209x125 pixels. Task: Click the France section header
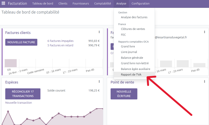122,24
